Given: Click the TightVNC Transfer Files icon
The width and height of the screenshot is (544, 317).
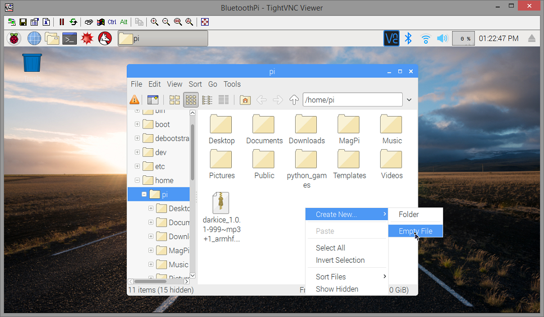Looking at the screenshot, I should pos(139,22).
